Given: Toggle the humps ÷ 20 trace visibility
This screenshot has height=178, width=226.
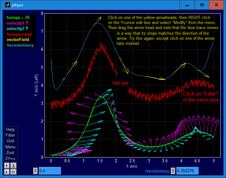Looking at the screenshot, I should point(18,18).
